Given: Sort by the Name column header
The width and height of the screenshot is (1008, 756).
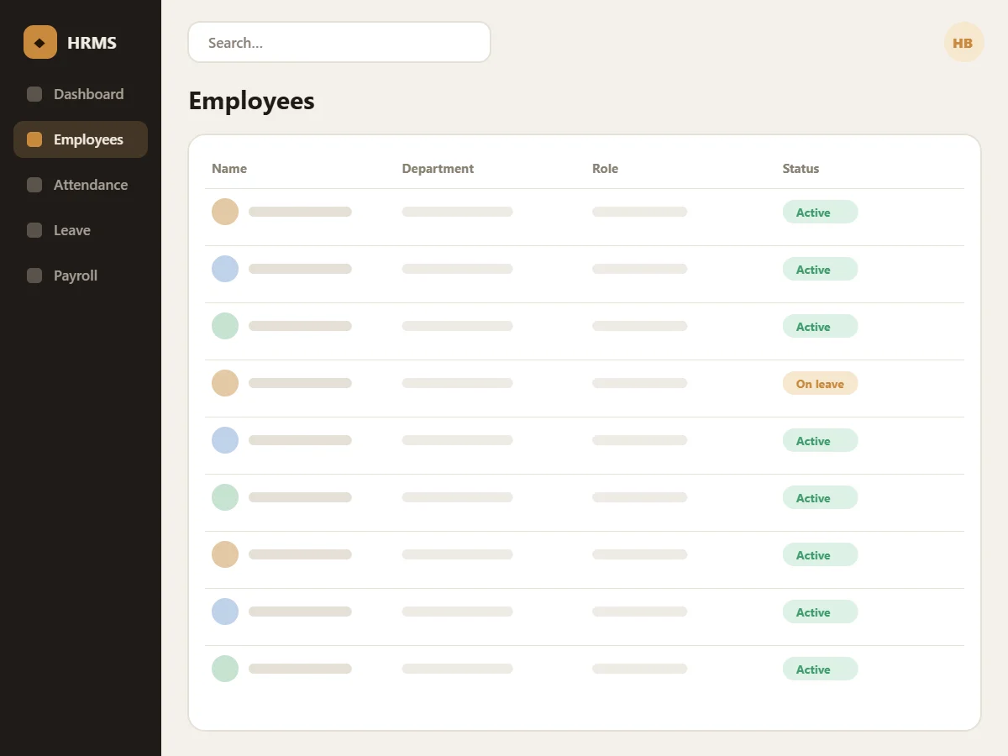Looking at the screenshot, I should pyautogui.click(x=229, y=168).
